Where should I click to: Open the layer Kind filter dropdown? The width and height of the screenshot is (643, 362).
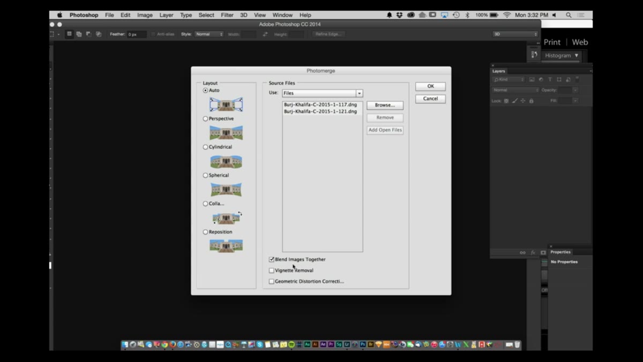click(x=509, y=79)
